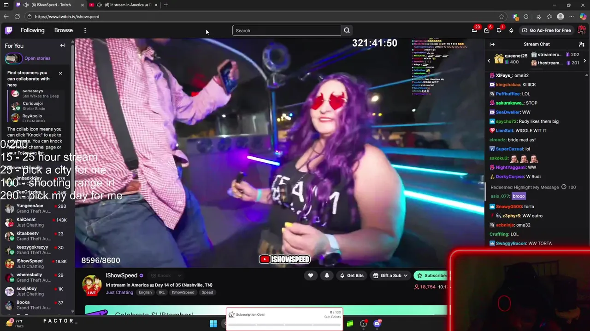This screenshot has height=331, width=590.
Task: Follow heart button under the stream
Action: (x=311, y=275)
